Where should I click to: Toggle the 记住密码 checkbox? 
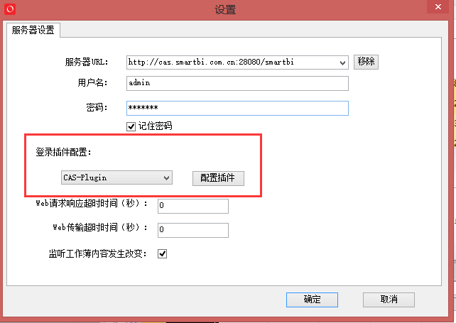coord(131,126)
